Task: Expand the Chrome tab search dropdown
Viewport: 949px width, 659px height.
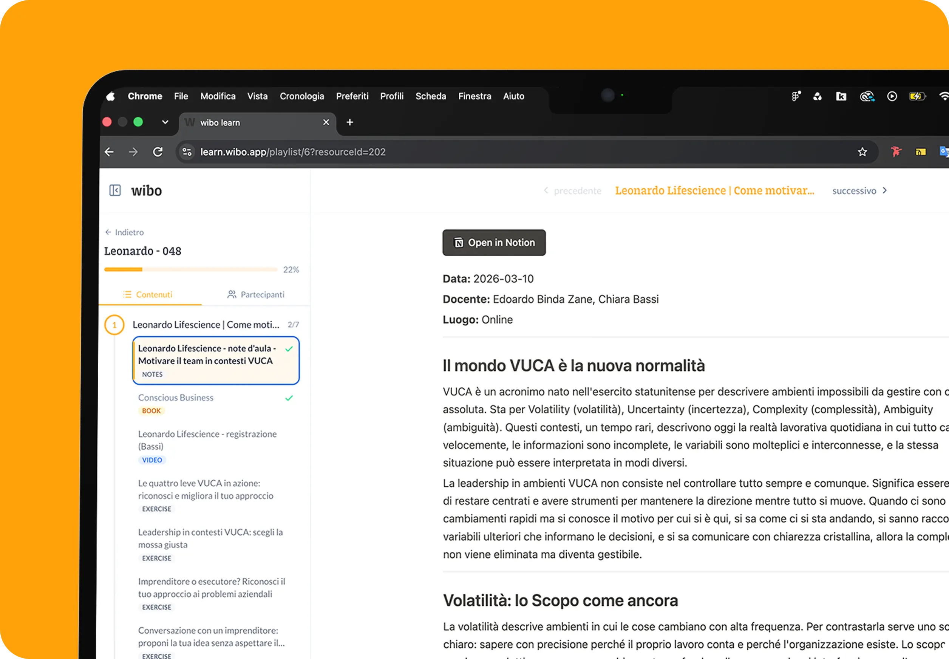Action: (x=165, y=122)
